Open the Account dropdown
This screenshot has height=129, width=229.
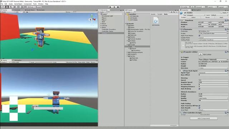point(200,7)
